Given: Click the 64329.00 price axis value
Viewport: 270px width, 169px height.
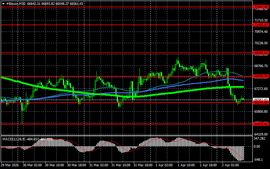Looking at the screenshot, I should click(x=261, y=134).
